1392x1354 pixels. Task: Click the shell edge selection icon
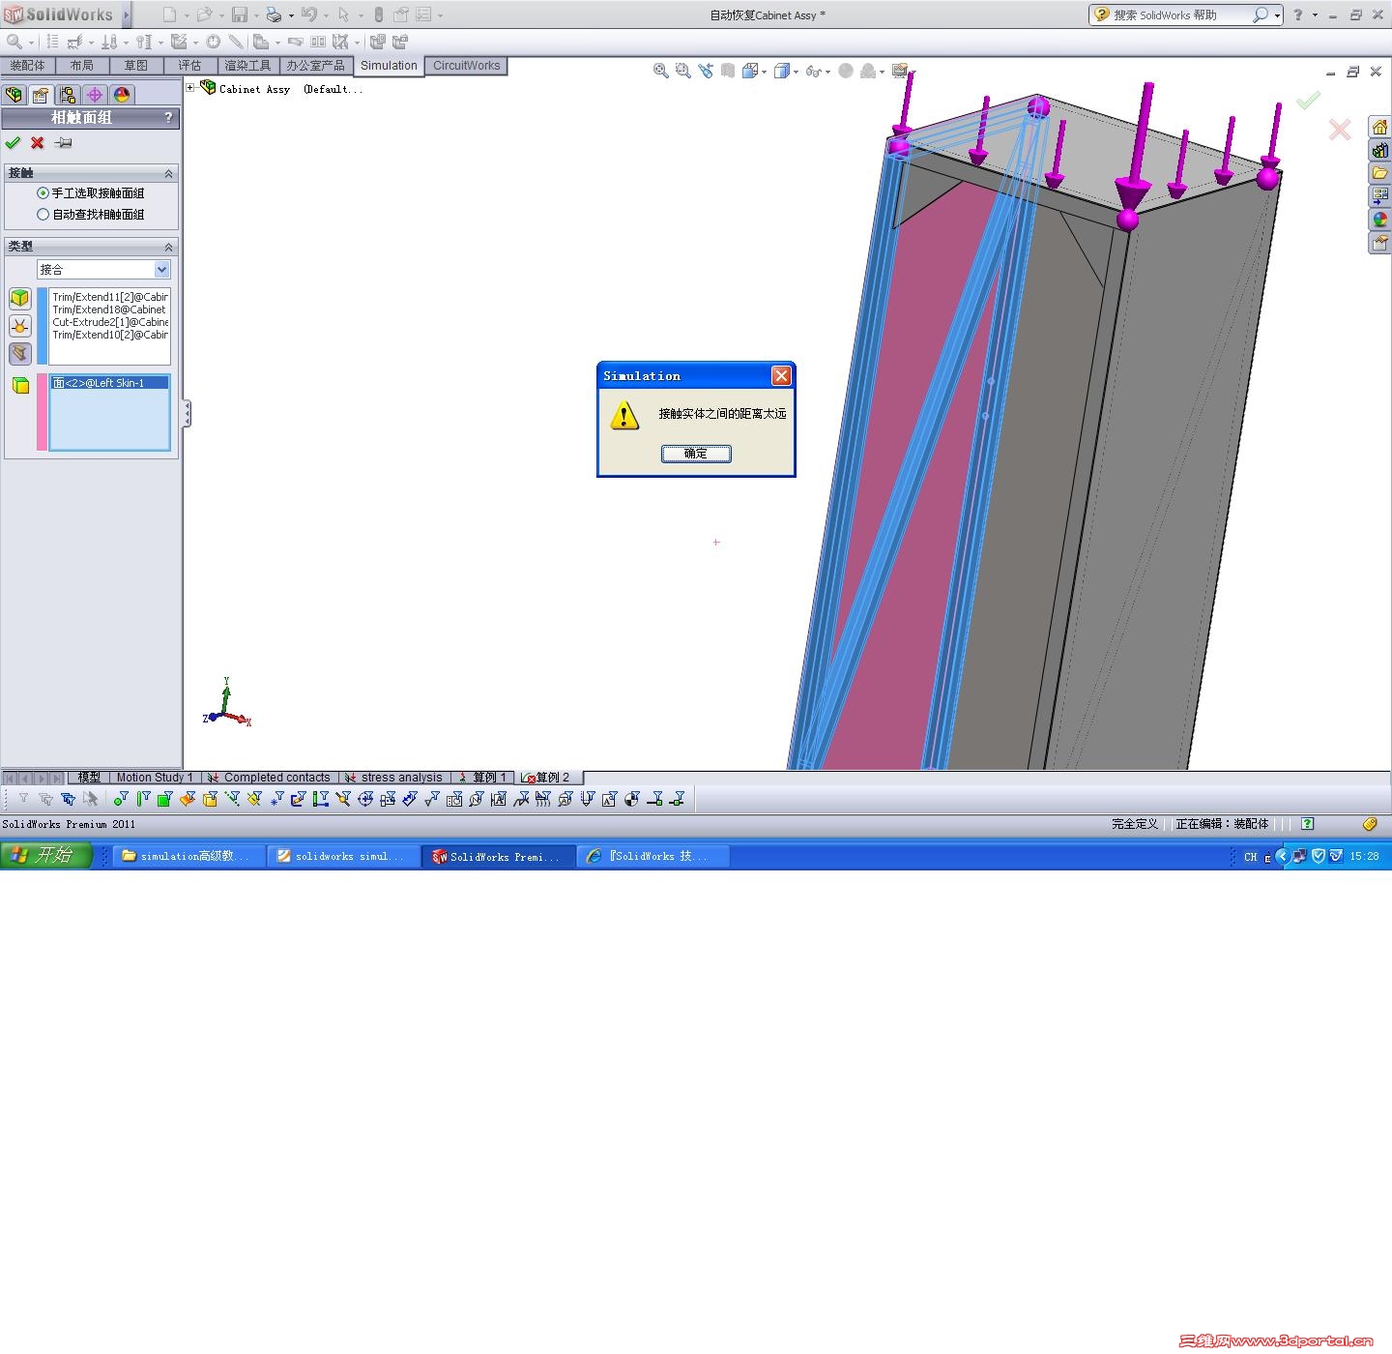point(20,353)
